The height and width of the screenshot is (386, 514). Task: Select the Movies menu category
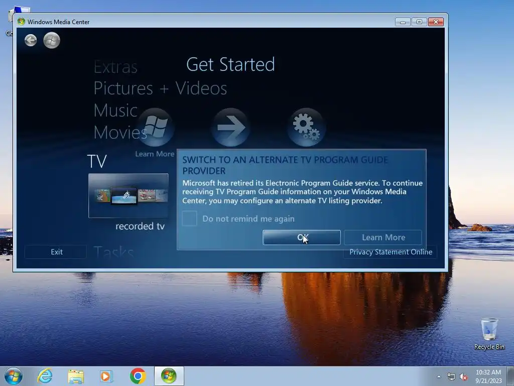point(120,132)
